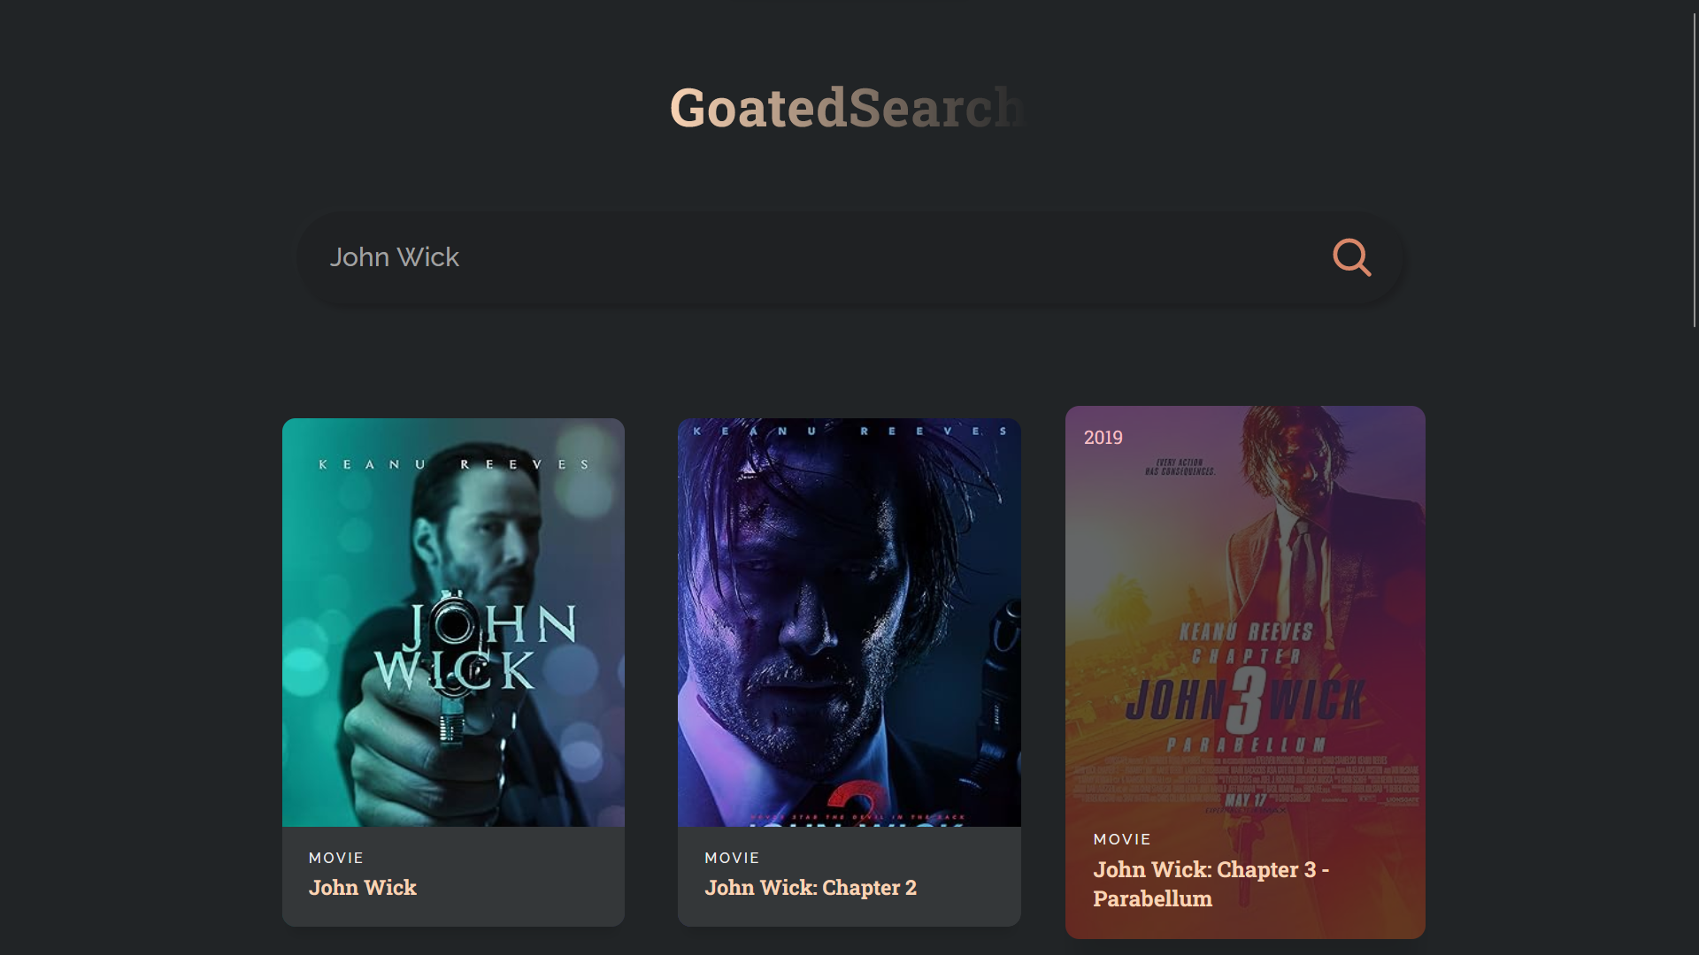Click the red 3 numeral on Parabellum poster

1244,699
